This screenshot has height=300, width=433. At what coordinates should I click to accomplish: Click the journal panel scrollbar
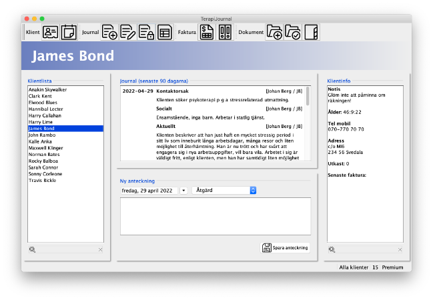(x=308, y=96)
